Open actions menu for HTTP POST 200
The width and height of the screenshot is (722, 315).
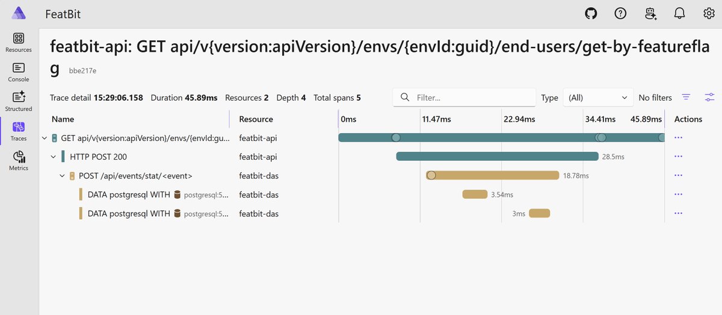(x=679, y=157)
